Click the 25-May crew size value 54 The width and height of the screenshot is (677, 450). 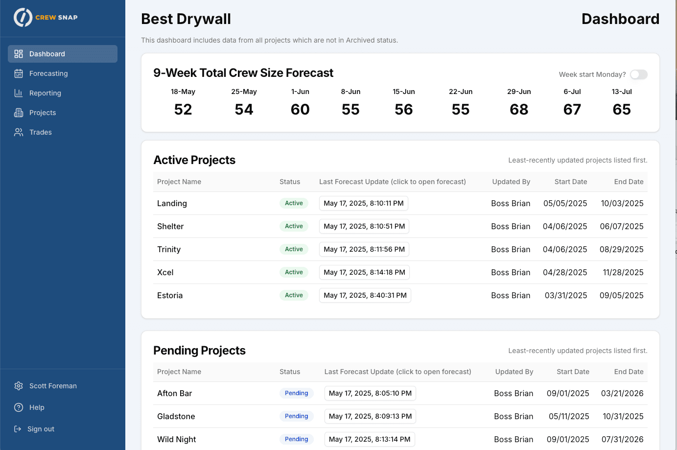click(x=244, y=109)
